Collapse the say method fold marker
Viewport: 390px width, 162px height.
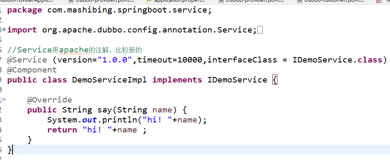[4, 100]
